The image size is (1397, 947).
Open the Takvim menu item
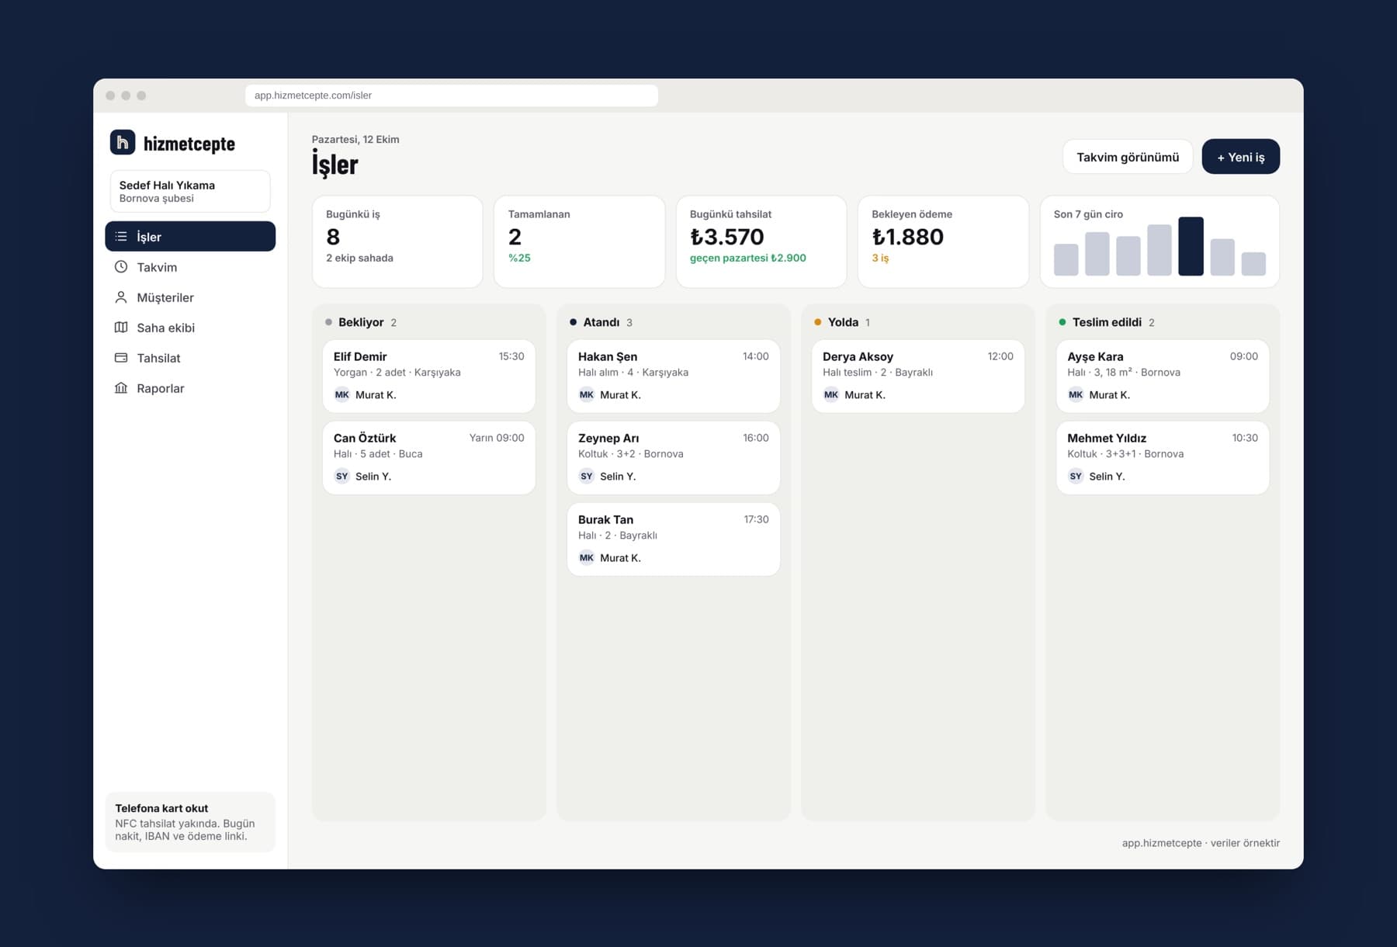click(x=190, y=266)
